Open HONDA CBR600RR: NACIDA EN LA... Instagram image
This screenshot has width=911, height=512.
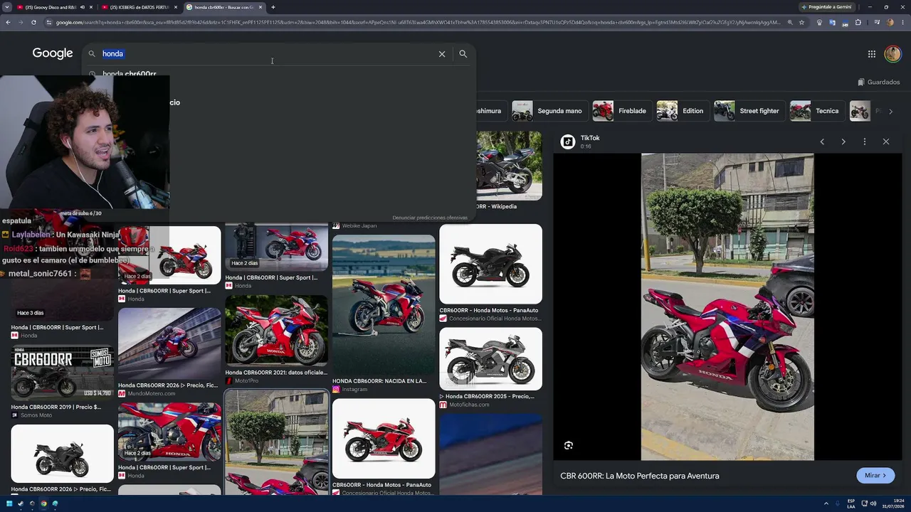(x=384, y=305)
